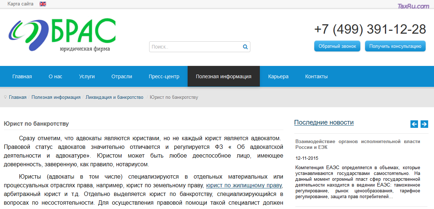This screenshot has height=209, width=434.
Task: Open the Карта сайта link
Action: click(20, 4)
